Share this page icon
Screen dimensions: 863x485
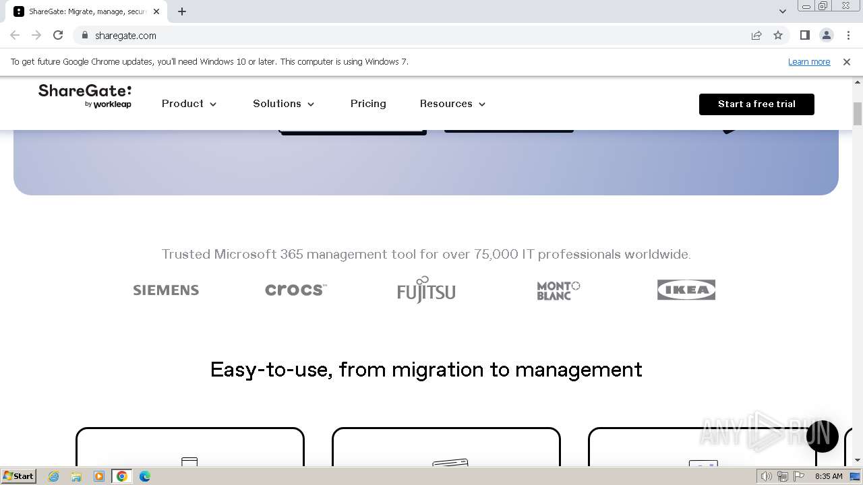[x=756, y=36]
